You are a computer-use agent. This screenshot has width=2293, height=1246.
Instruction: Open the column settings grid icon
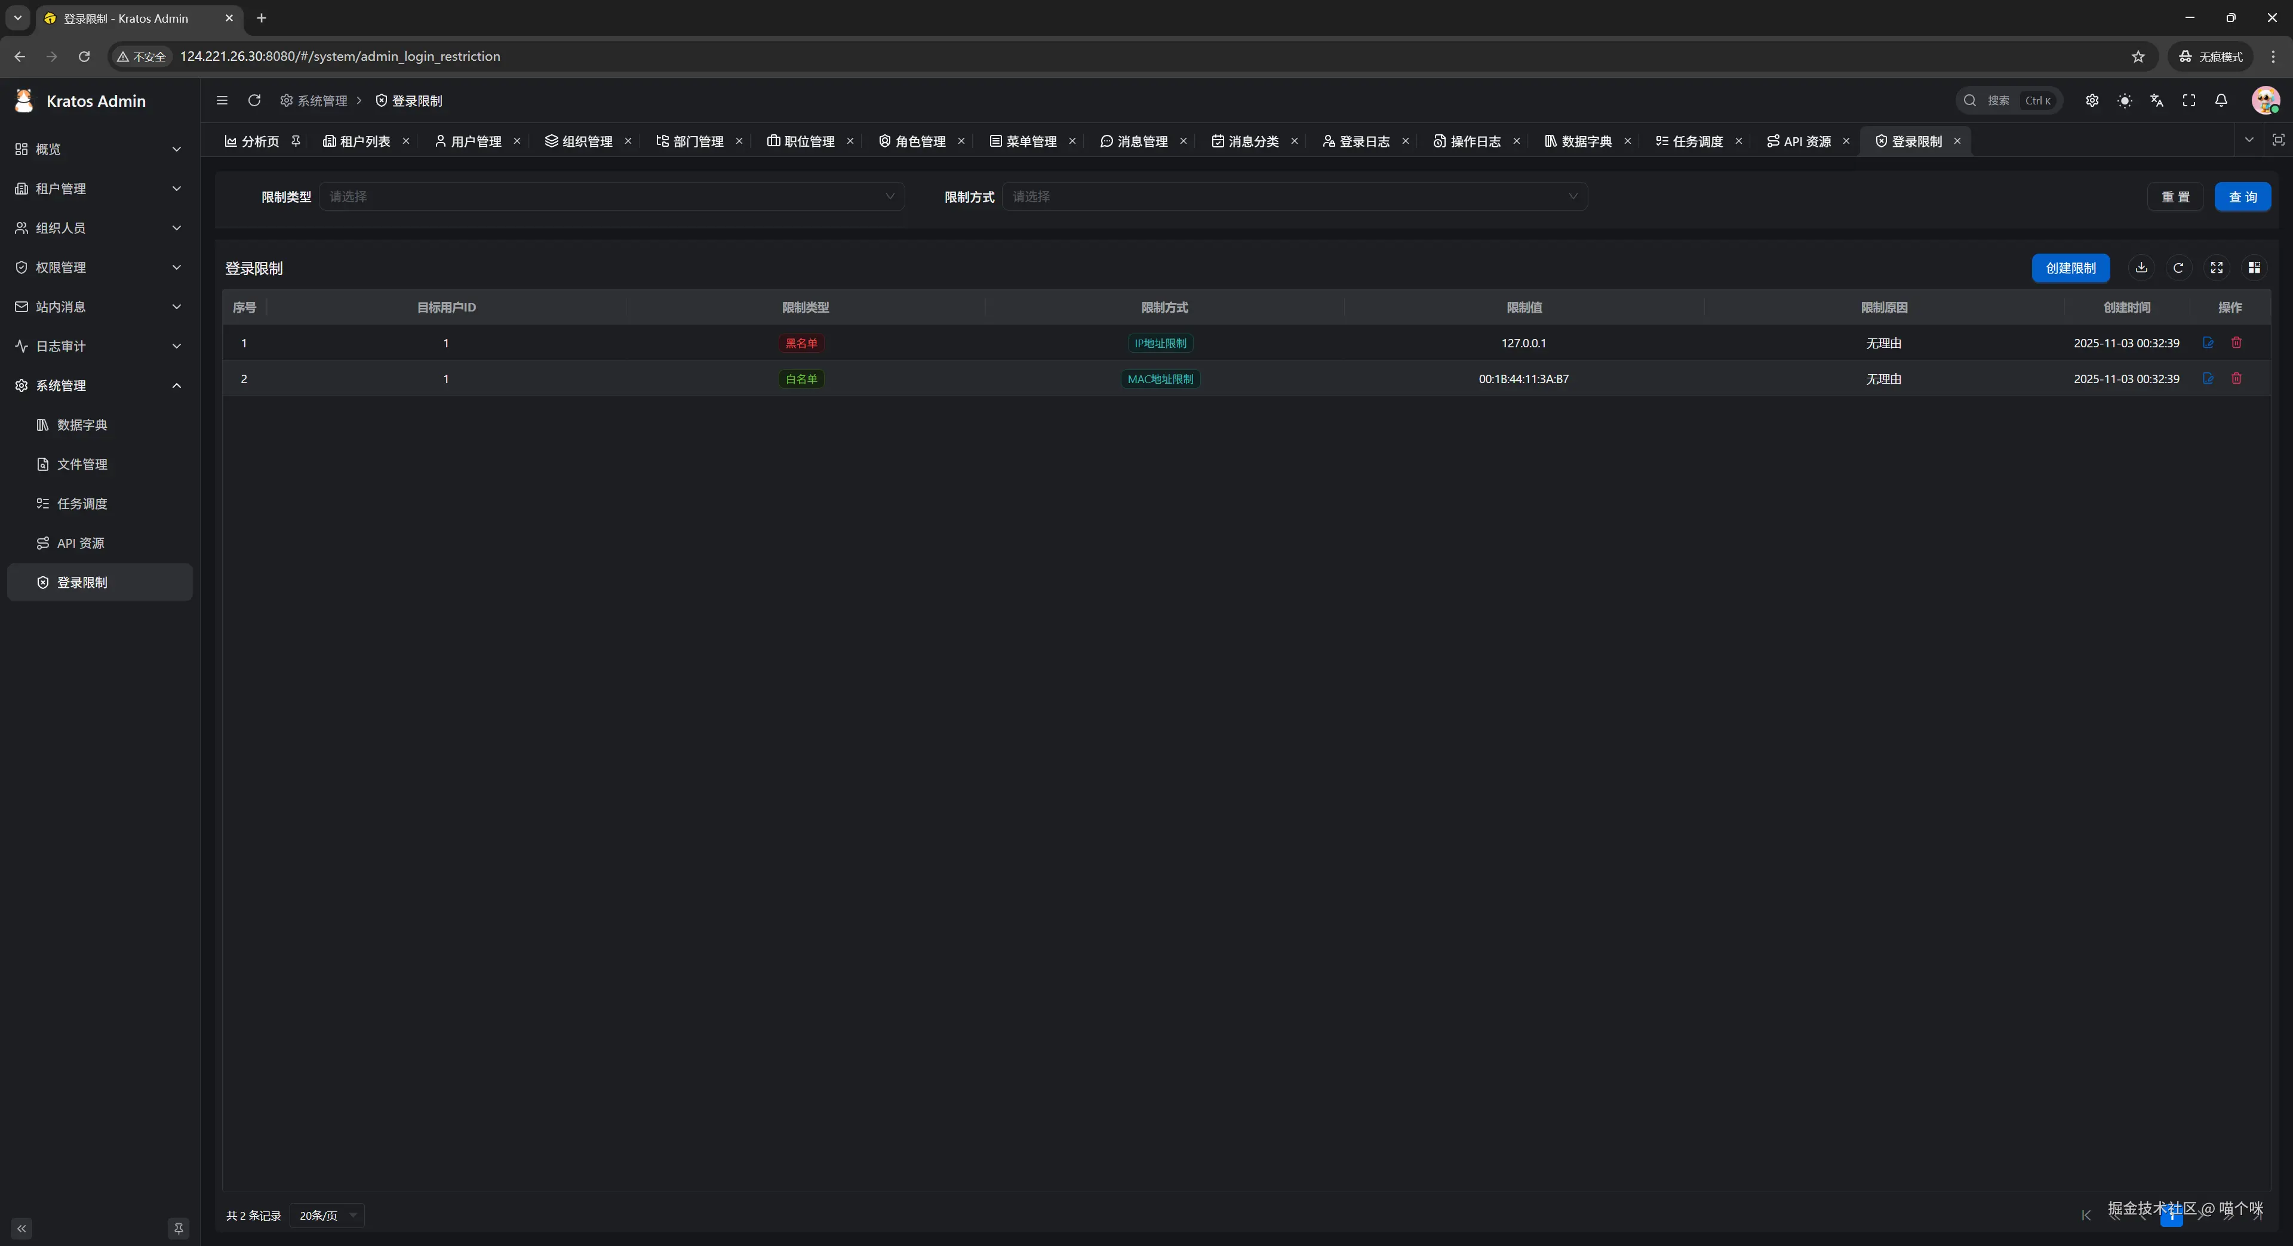2254,268
